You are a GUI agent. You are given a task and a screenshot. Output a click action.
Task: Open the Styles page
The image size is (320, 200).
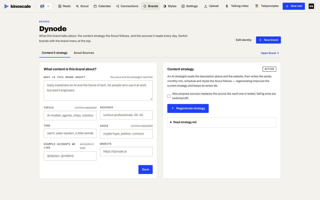coord(169,6)
